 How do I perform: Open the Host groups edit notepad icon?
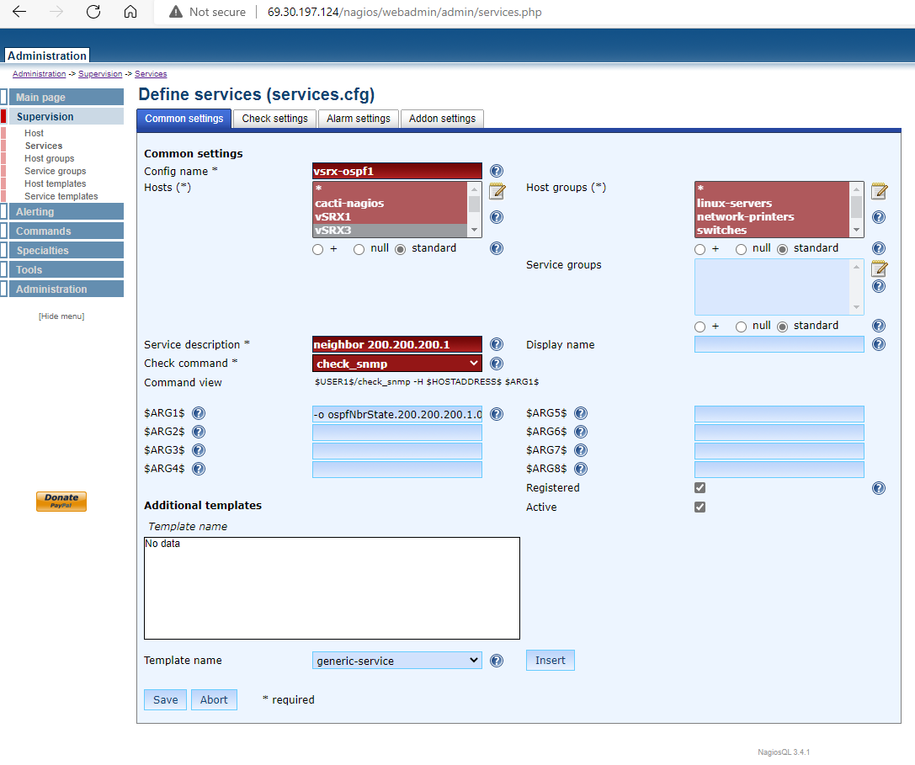[879, 191]
